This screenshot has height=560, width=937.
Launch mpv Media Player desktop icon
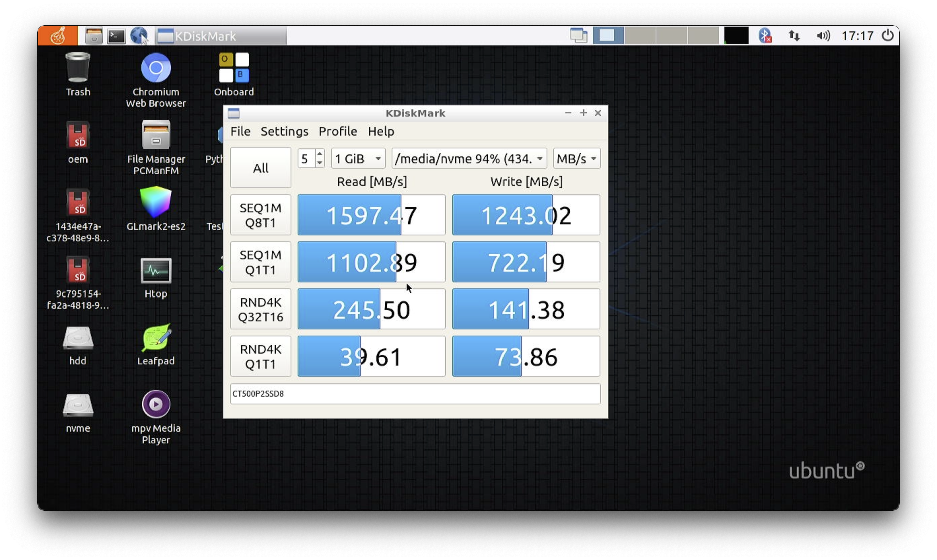(156, 417)
